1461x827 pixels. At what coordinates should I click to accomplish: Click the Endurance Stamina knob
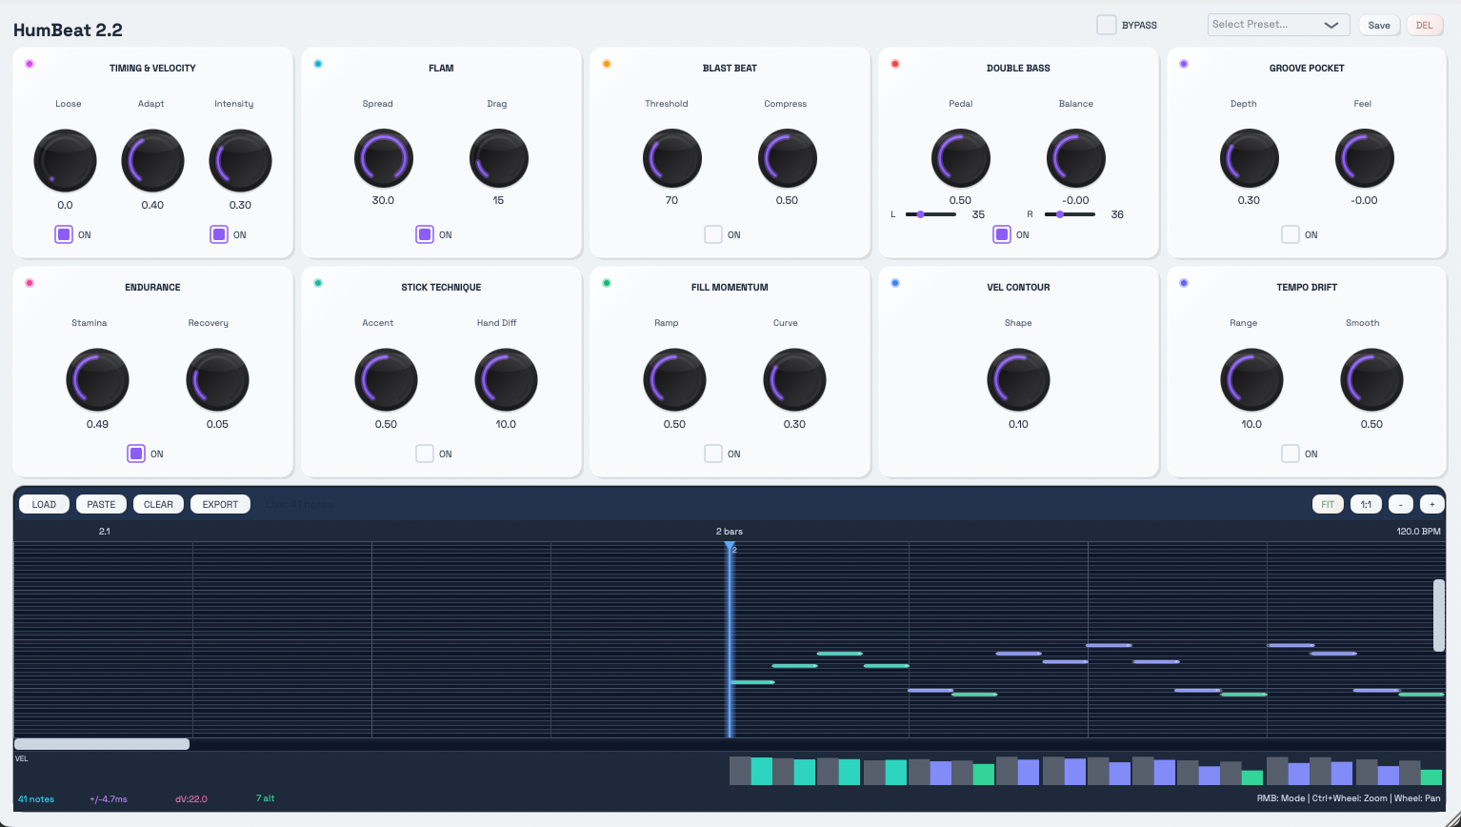tap(97, 379)
